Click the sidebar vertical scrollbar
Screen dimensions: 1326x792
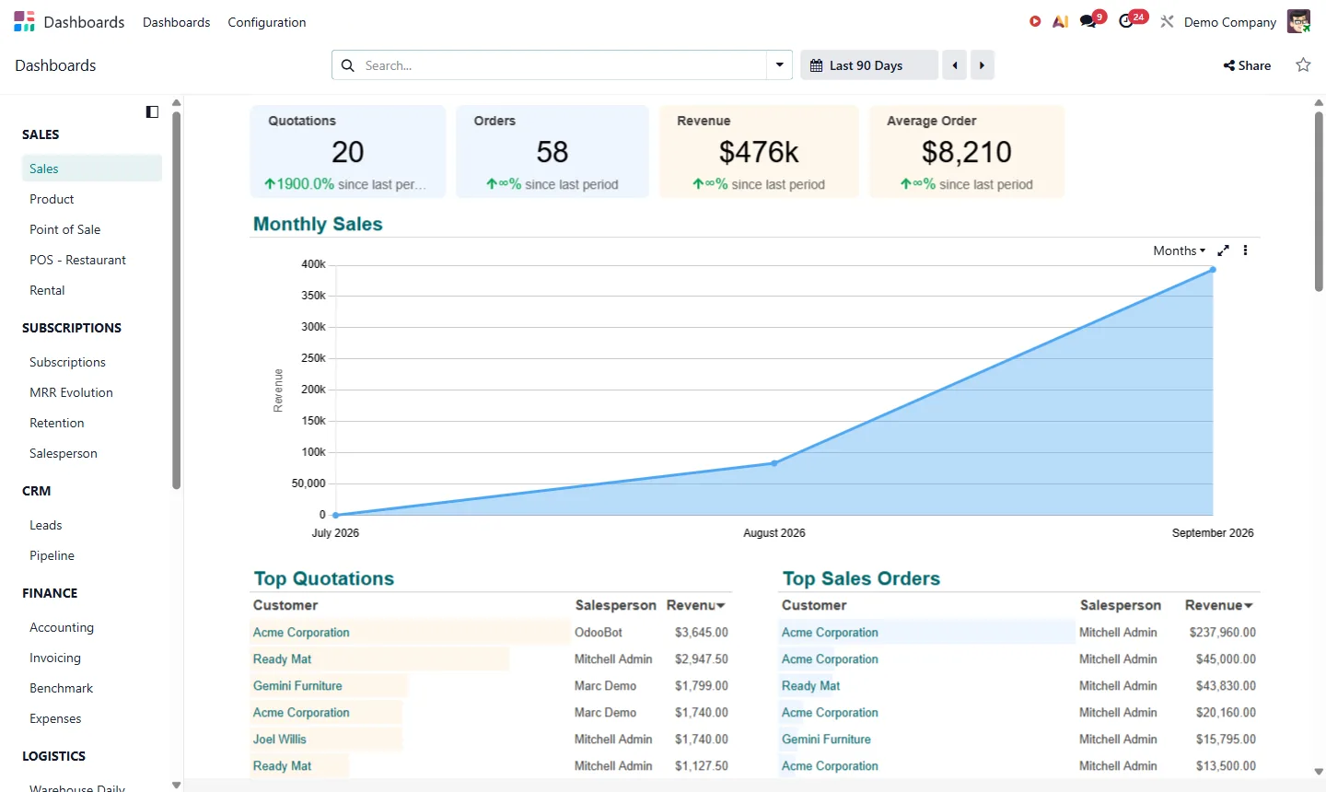pyautogui.click(x=176, y=300)
